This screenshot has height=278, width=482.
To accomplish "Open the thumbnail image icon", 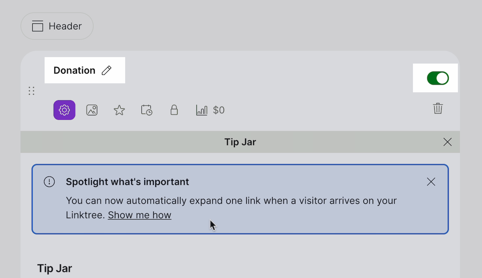I will tap(92, 110).
